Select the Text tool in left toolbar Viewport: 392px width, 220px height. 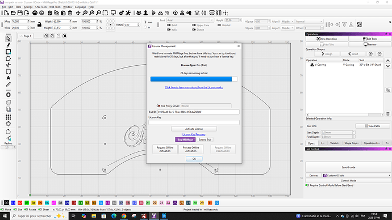(x=9, y=78)
